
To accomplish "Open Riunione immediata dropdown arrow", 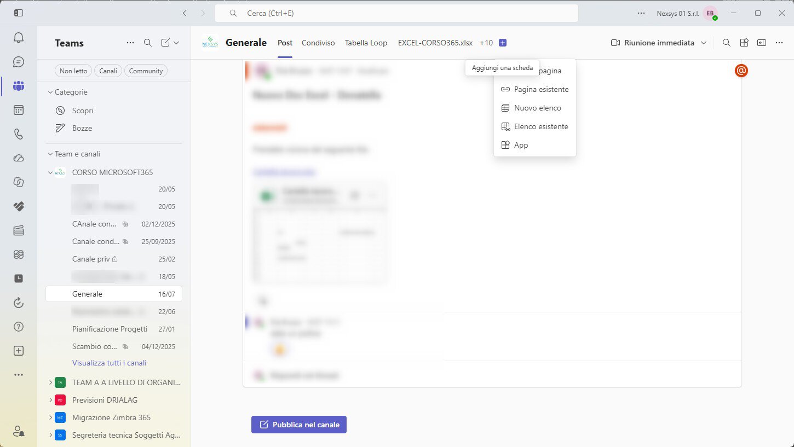I will click(704, 43).
